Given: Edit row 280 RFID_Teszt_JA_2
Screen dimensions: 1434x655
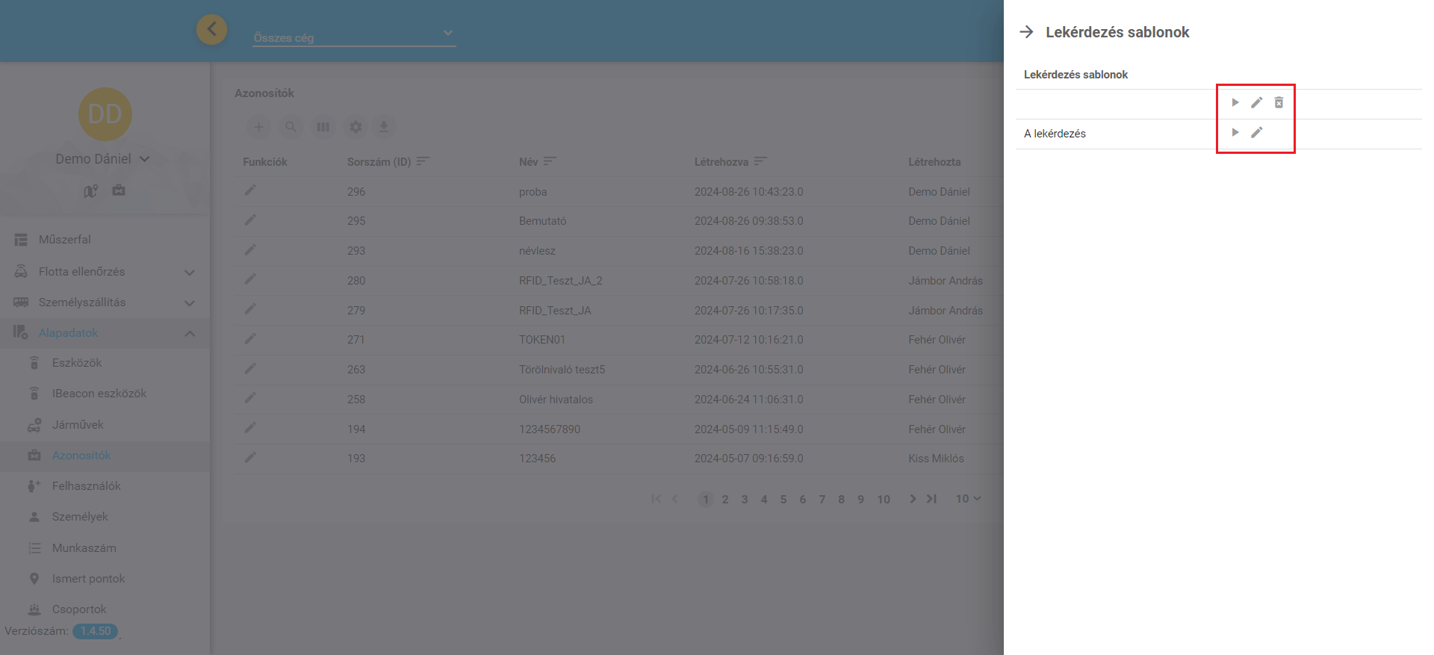Looking at the screenshot, I should (x=250, y=279).
